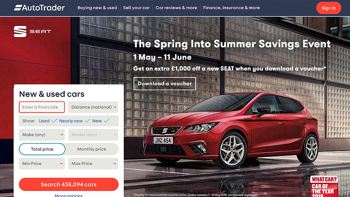Click the Enter a Postcode field
Viewport: 350px width, 197px height.
tap(42, 107)
